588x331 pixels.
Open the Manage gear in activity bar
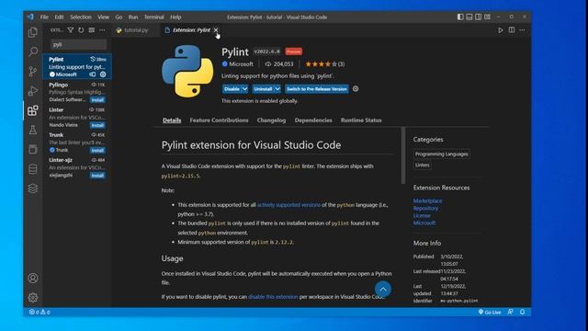(x=33, y=297)
